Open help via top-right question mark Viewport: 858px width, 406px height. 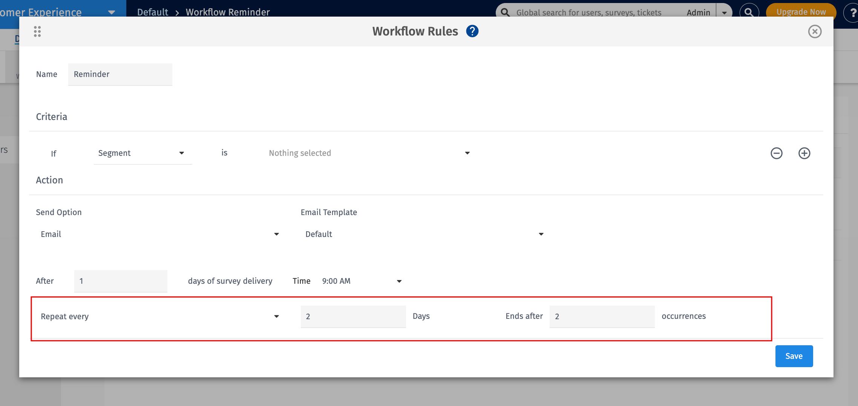(854, 13)
